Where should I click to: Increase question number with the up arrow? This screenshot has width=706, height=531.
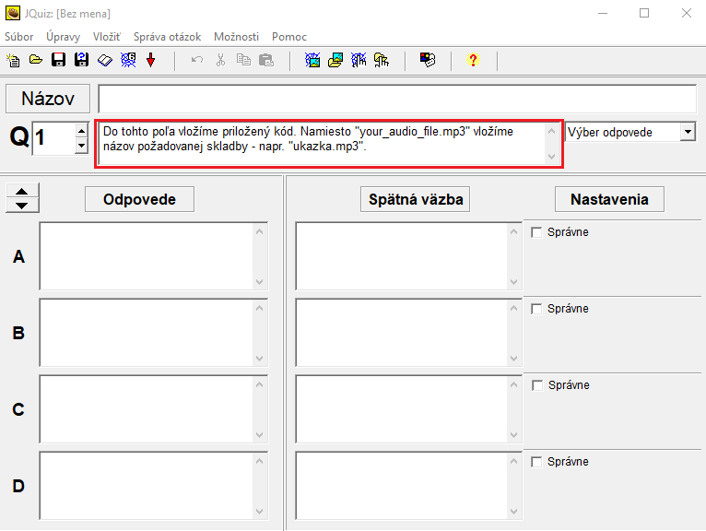point(81,132)
